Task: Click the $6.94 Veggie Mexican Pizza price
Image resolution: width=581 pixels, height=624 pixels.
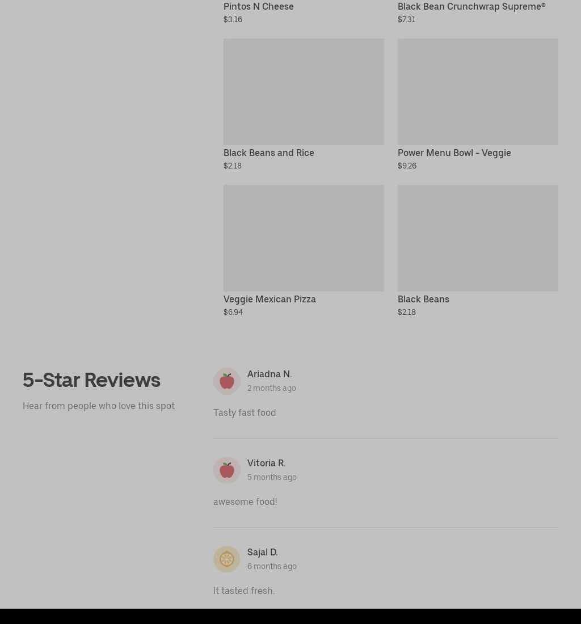Action: click(233, 313)
